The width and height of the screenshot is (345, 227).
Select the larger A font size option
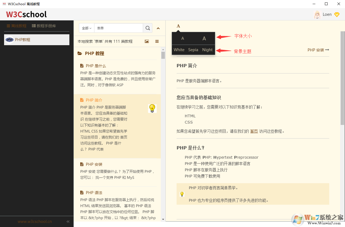(x=204, y=38)
